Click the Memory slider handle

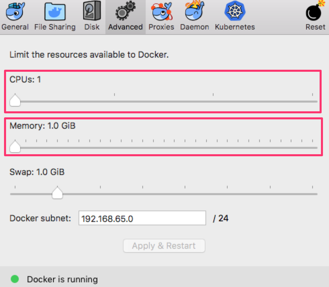(15, 147)
